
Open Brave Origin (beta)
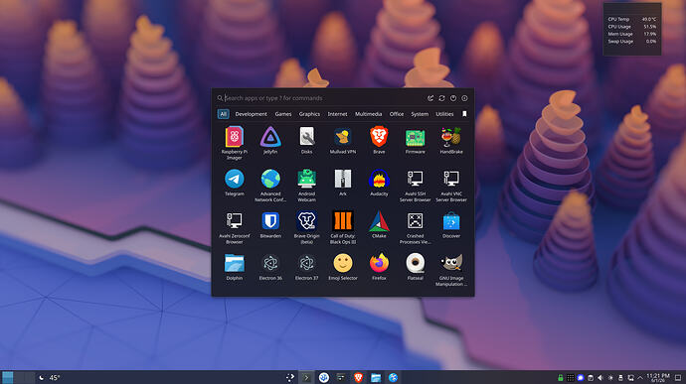[x=306, y=227]
